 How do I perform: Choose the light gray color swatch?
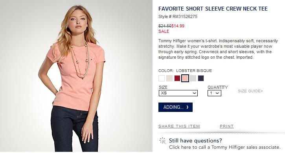tap(193, 78)
